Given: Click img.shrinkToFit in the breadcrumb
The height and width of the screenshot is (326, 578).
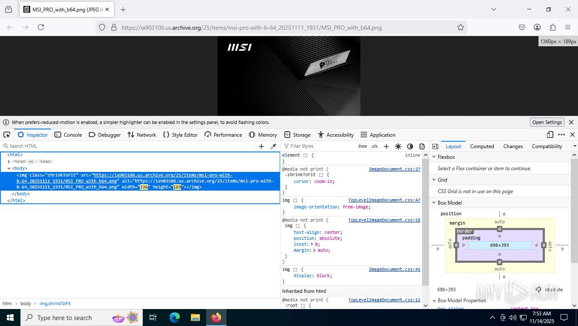Looking at the screenshot, I should pos(55,304).
